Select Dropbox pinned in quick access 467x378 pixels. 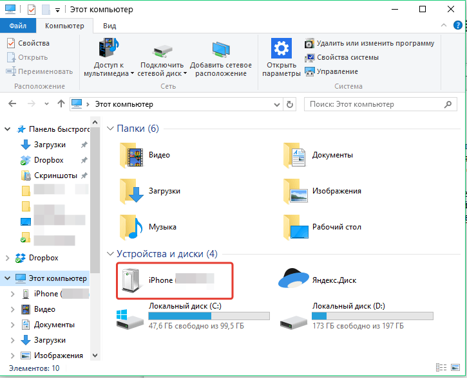pos(49,160)
